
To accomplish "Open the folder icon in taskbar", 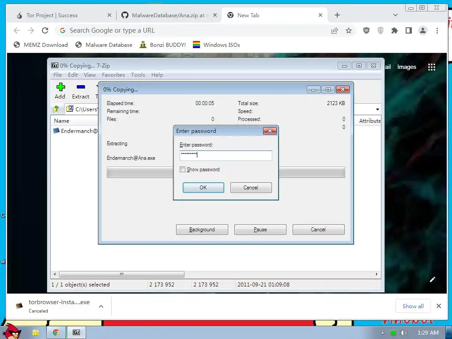I will point(35,333).
